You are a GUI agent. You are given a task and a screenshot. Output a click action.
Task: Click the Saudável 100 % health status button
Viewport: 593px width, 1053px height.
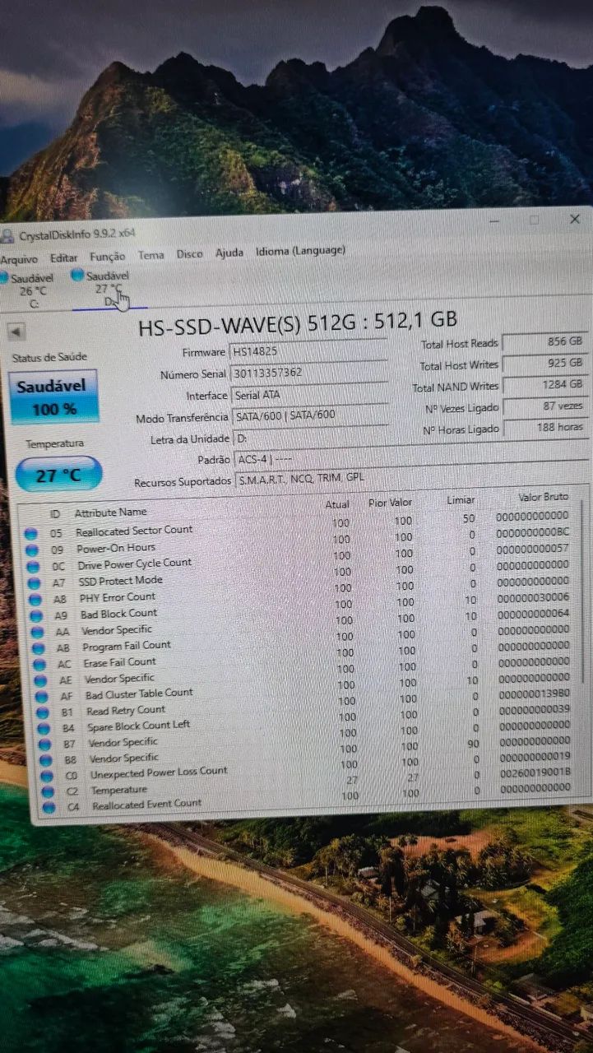click(53, 397)
